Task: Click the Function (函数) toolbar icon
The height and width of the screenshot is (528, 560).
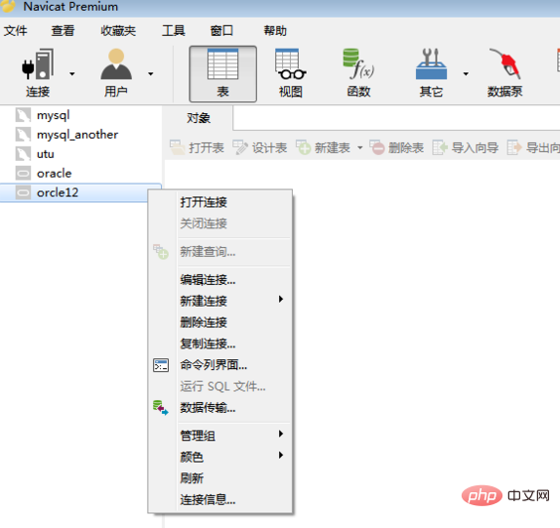Action: pyautogui.click(x=358, y=65)
